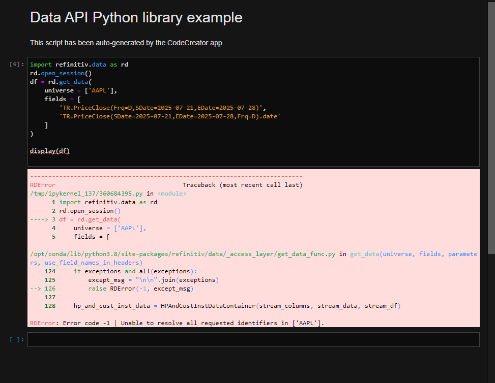
Task: Click the 'auto-generated by the CodeCreator app' line
Action: (x=126, y=43)
